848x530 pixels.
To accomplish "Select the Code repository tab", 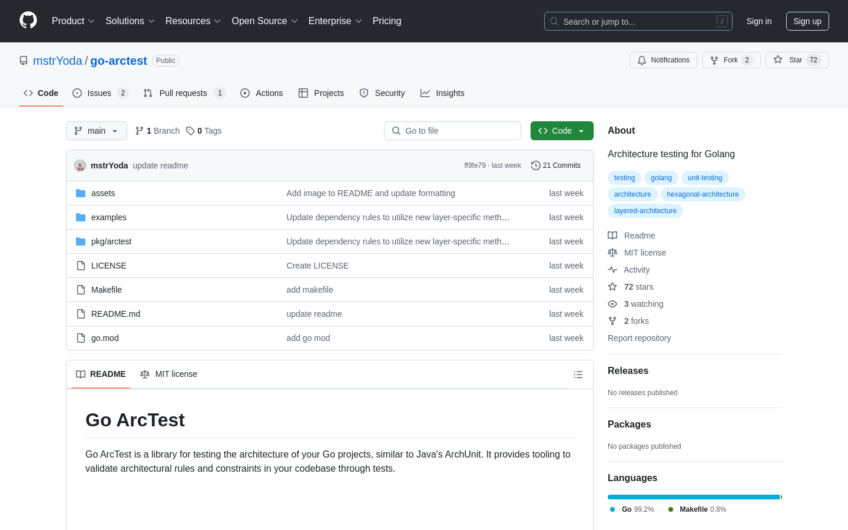I will click(x=41, y=93).
